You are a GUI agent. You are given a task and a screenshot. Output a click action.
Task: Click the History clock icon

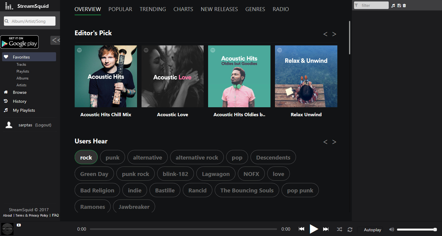(x=6, y=101)
